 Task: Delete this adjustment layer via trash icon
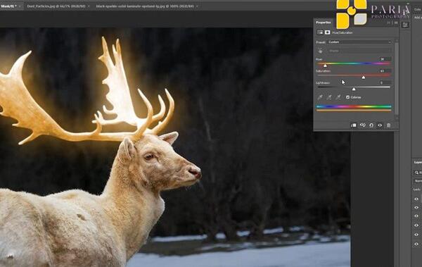[x=389, y=125]
